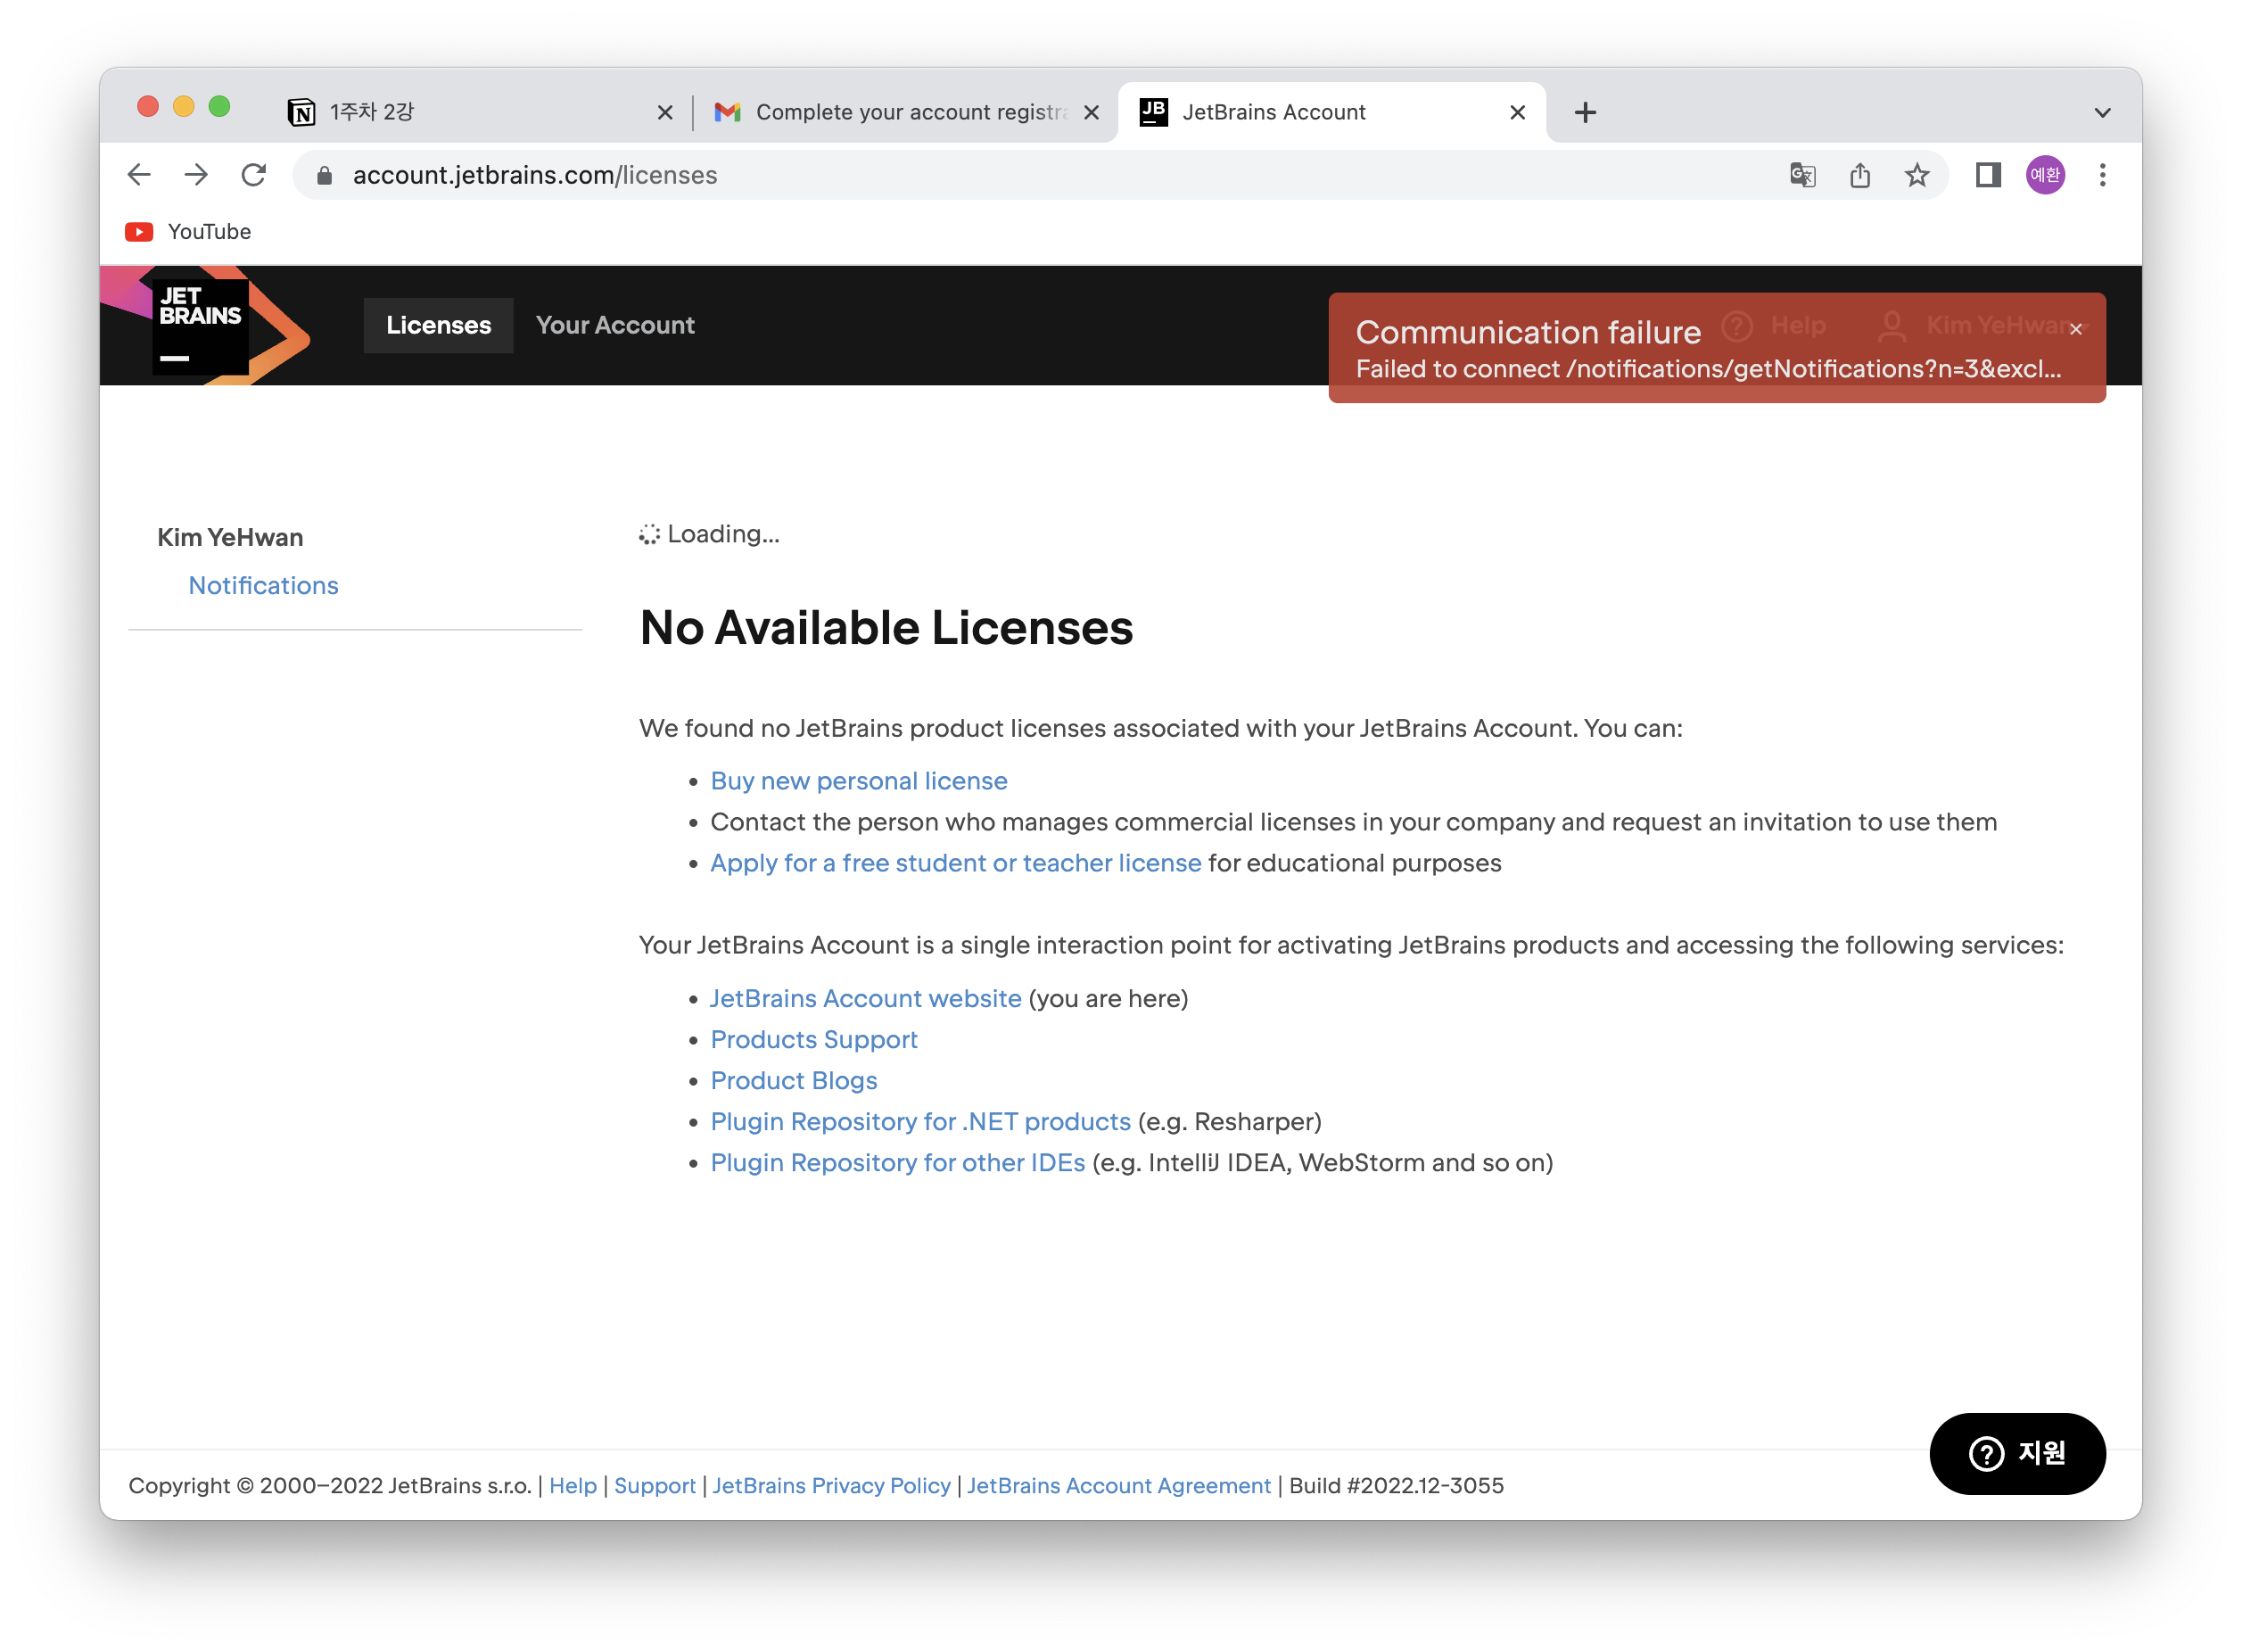Dismiss the Communication failure notification
Viewport: 2242px width, 1652px height.
coord(2075,329)
